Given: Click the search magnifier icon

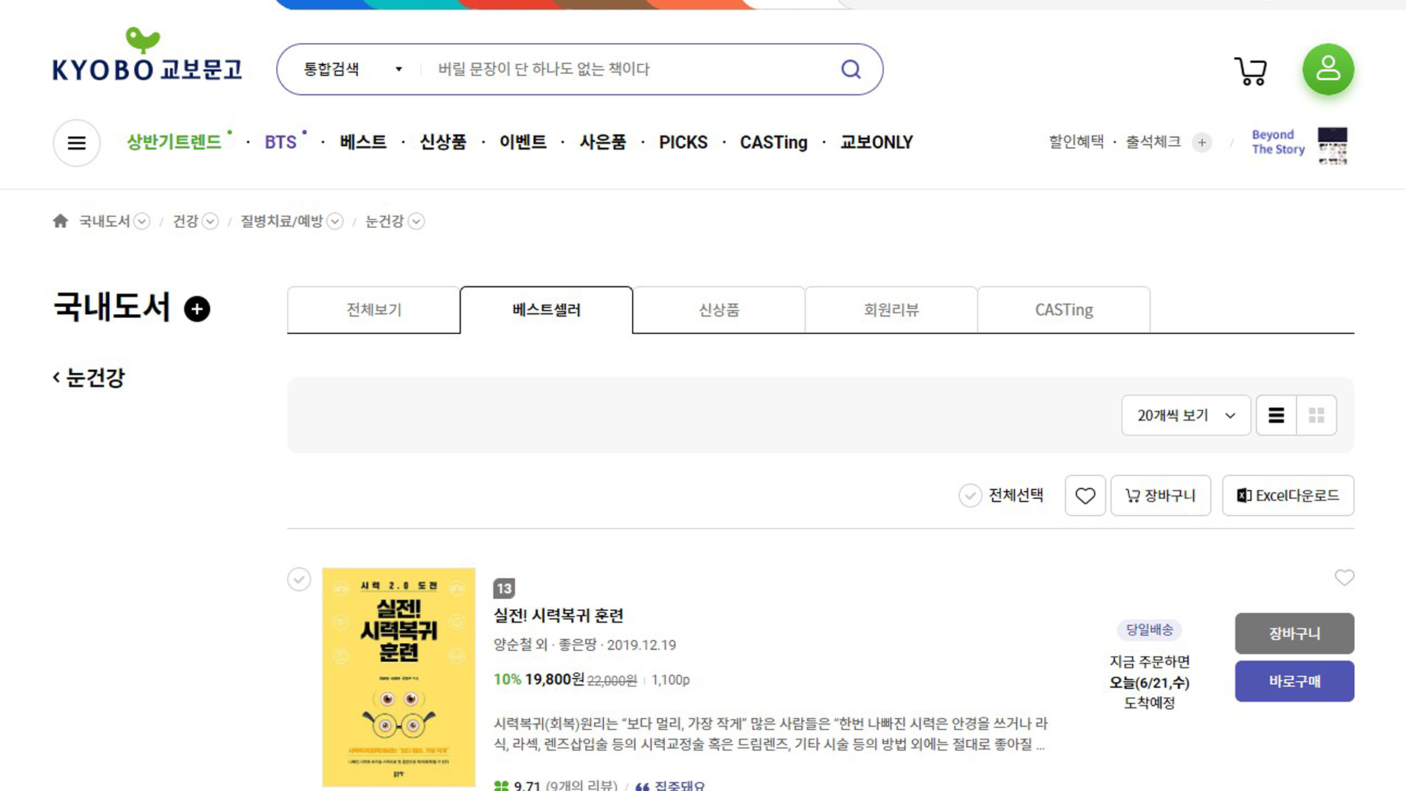Looking at the screenshot, I should coord(850,69).
